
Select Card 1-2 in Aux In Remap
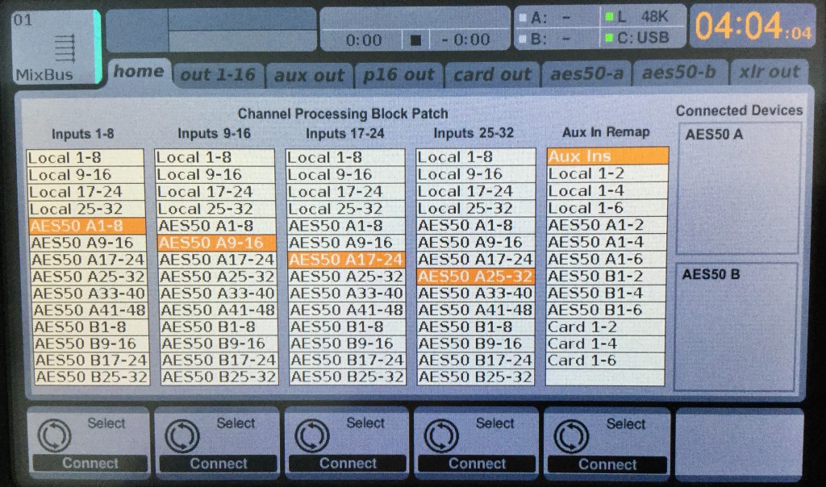(606, 327)
